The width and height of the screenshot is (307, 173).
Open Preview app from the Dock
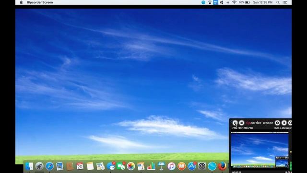[x=59, y=166]
